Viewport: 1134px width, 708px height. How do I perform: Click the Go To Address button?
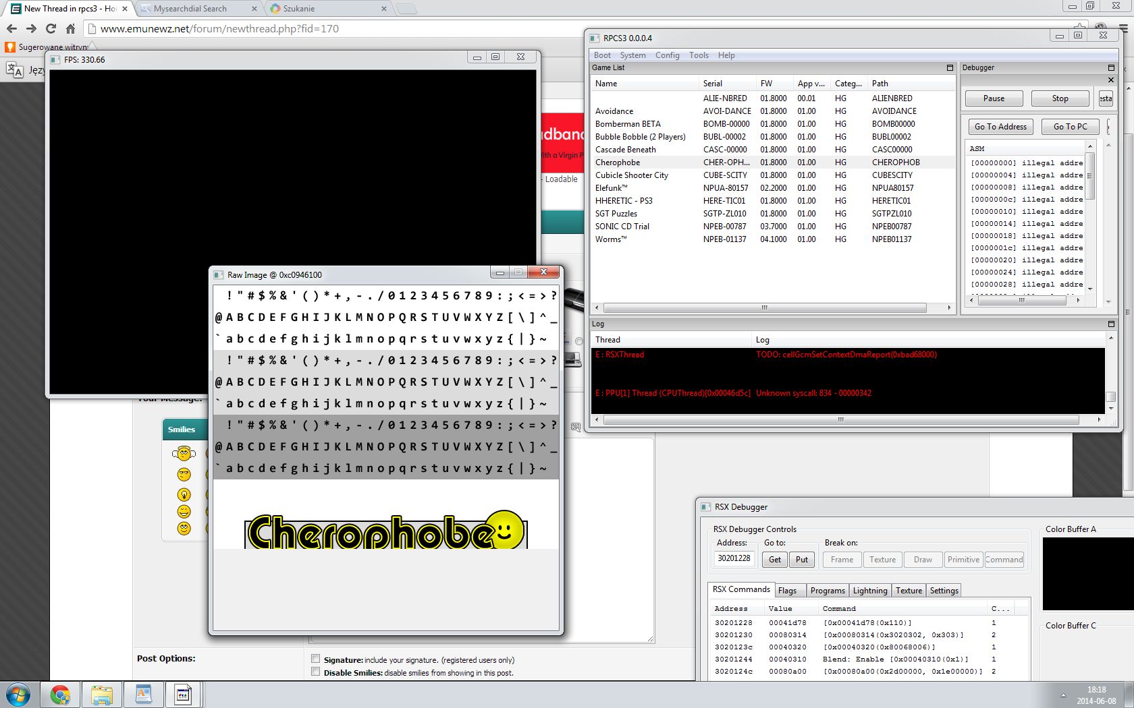click(1000, 127)
